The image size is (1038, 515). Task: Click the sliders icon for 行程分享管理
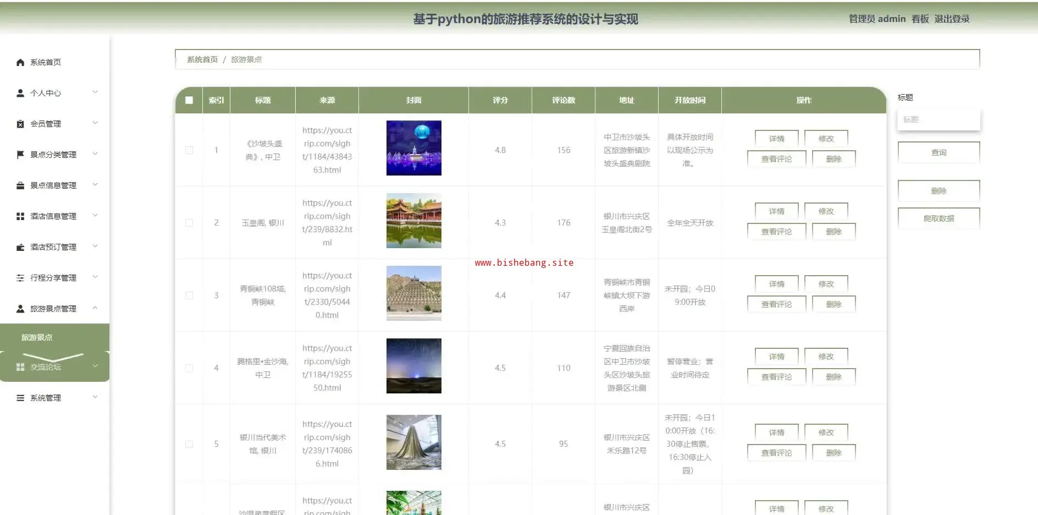click(20, 278)
